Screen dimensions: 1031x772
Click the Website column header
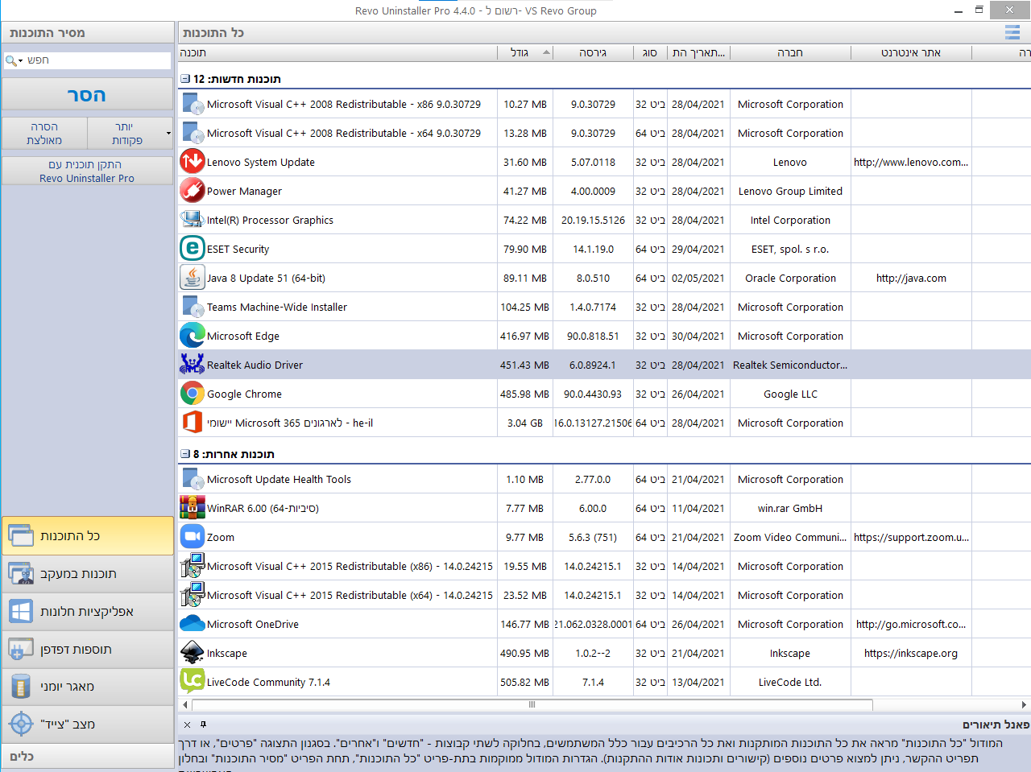tap(911, 52)
